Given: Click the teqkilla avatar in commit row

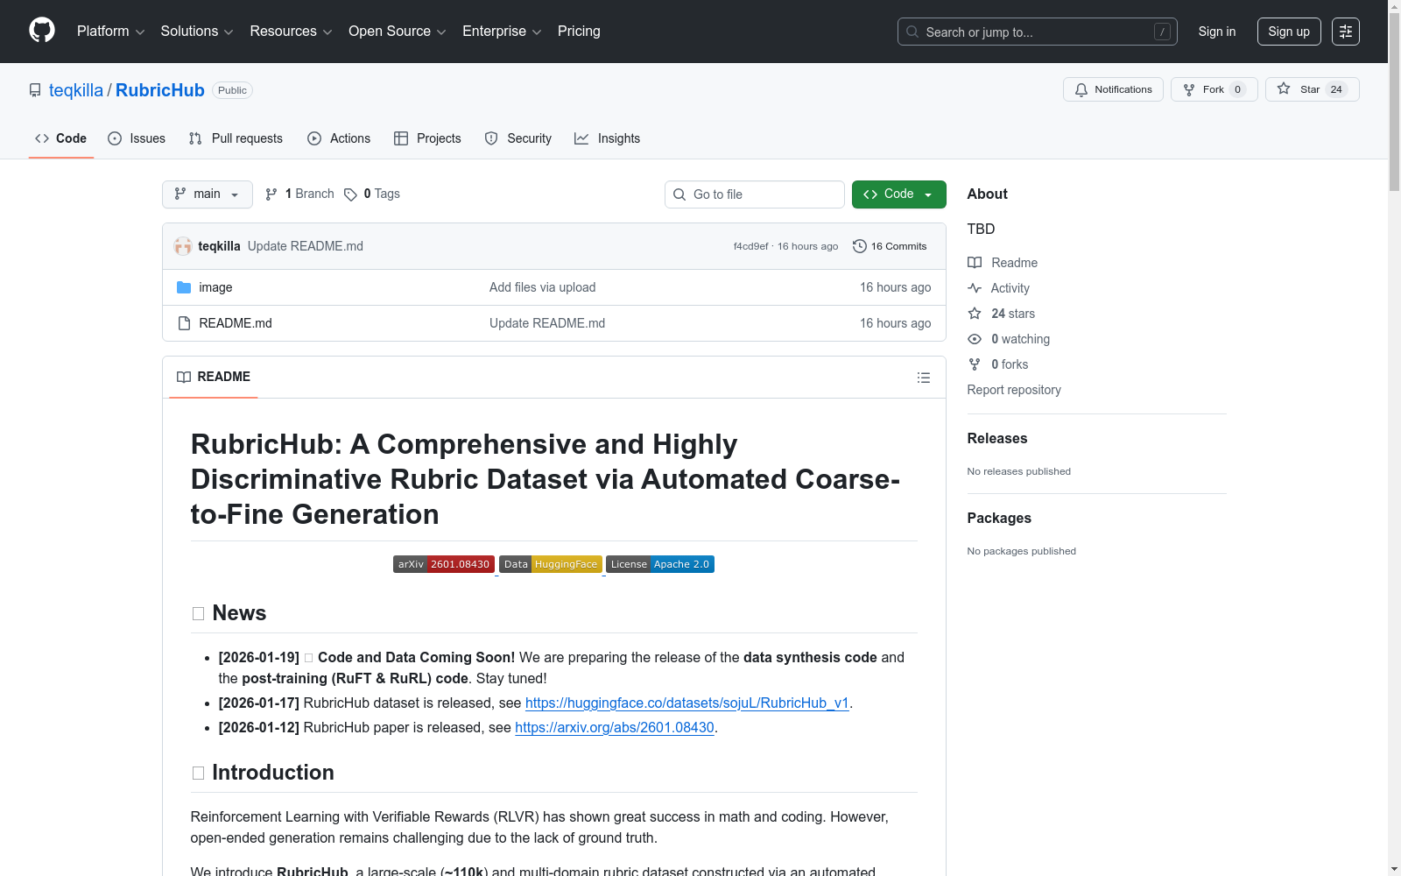Looking at the screenshot, I should [x=183, y=246].
